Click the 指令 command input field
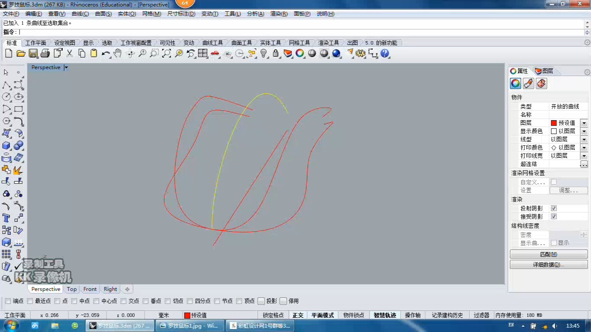 click(301, 32)
